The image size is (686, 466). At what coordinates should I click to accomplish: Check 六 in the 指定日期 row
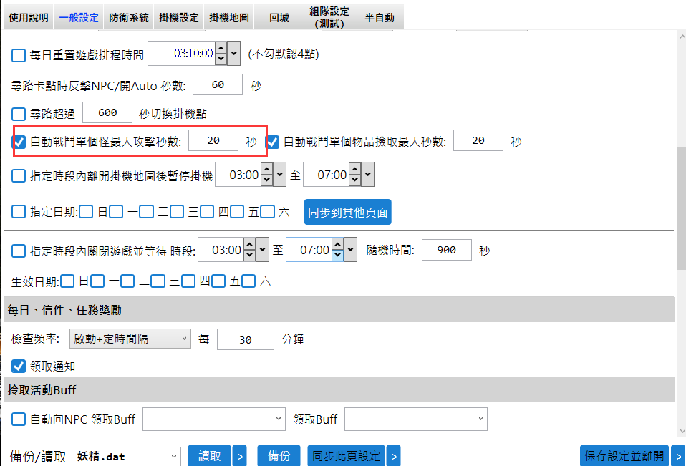coord(267,212)
